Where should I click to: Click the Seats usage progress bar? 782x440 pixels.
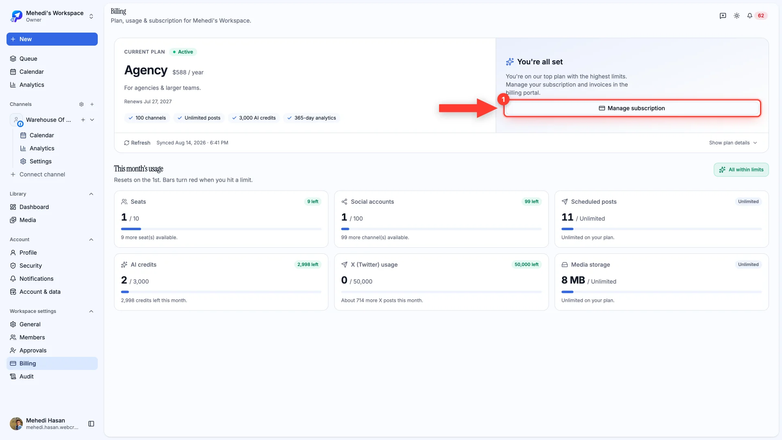[x=221, y=229]
